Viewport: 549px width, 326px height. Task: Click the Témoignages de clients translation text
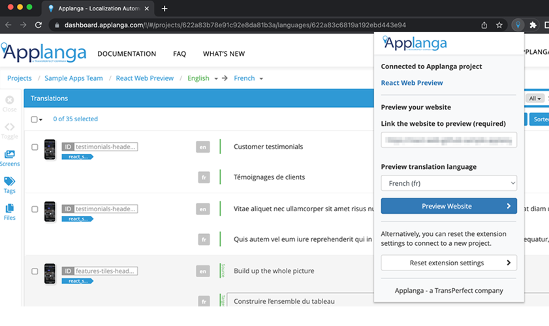tap(269, 177)
